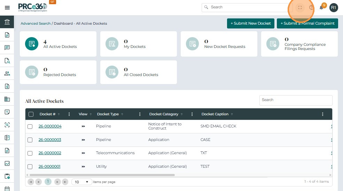Check the box for docket 26-0000004
343x191 pixels.
coord(30,126)
